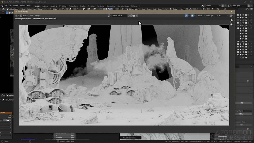Viewport: 254px width, 143px height.
Task: Disable rendering for the topmost Outliner row camera icon
Action: click(x=246, y=15)
